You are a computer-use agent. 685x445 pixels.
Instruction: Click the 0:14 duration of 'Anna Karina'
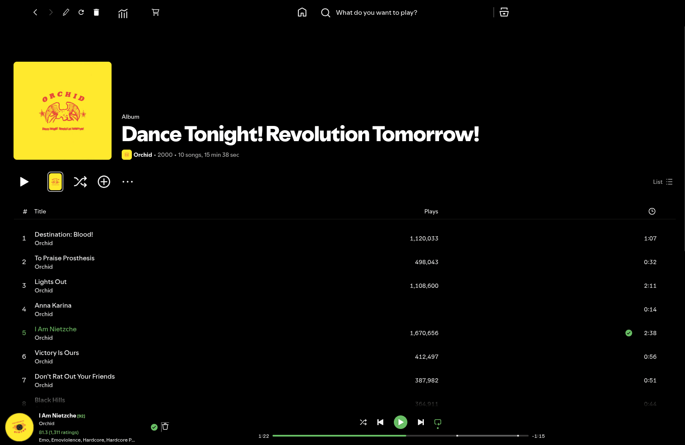point(650,309)
